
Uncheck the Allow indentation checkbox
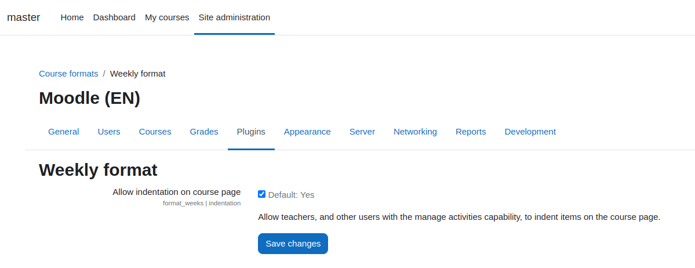coord(261,194)
